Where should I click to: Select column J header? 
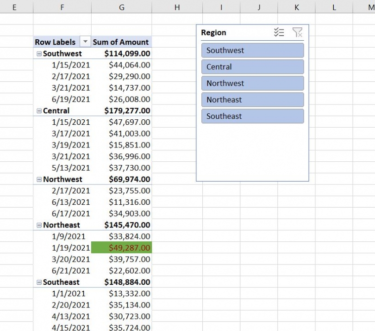[258, 7]
